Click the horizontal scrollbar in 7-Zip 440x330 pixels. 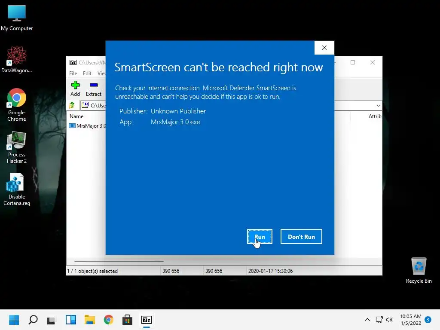click(x=119, y=261)
